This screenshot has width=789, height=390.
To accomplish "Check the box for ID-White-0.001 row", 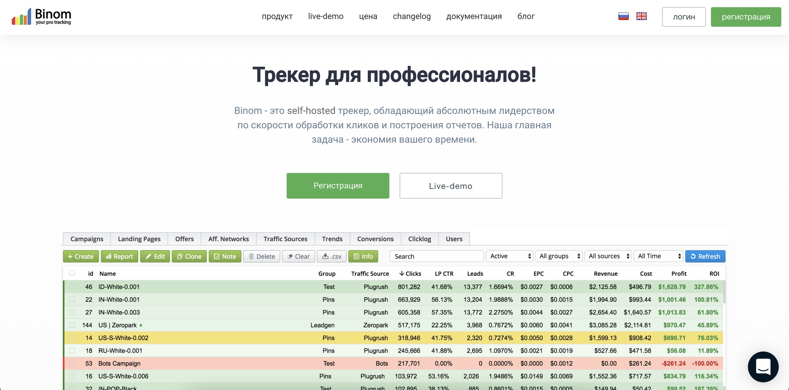I will point(72,287).
